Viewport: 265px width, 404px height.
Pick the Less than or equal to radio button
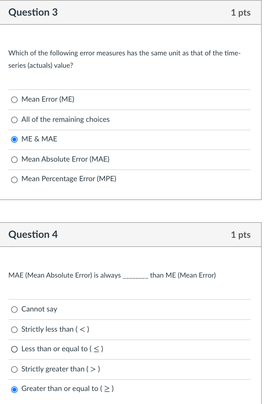(x=14, y=350)
